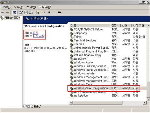Click the Stop Service square icon
This screenshot has width=150, height=113.
pos(50,12)
